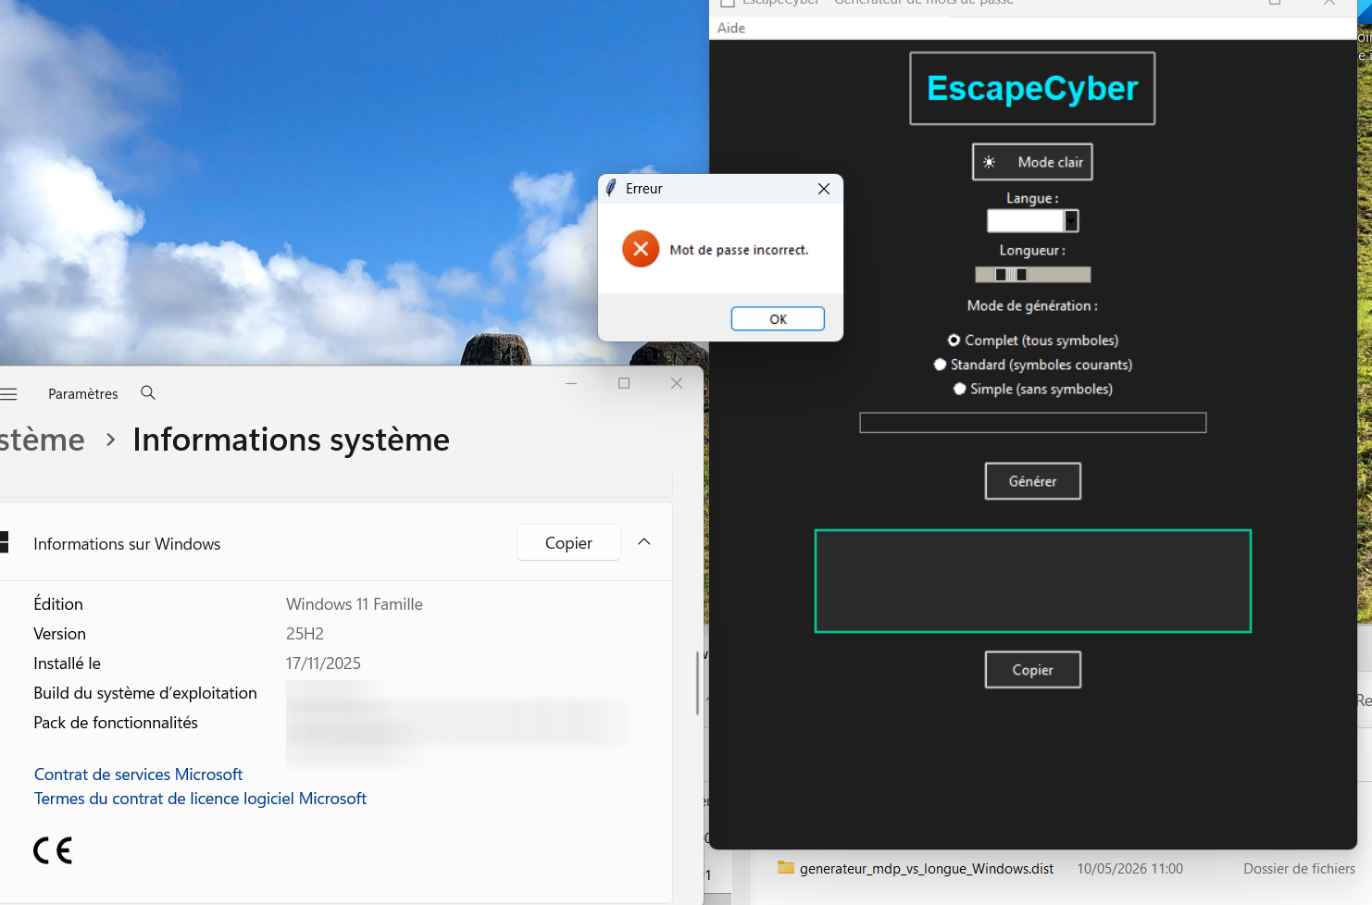Close the Paramètres window

pyautogui.click(x=677, y=383)
